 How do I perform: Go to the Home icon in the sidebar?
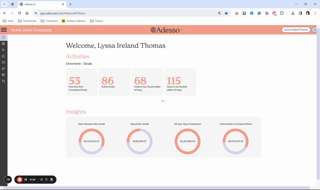3,37
